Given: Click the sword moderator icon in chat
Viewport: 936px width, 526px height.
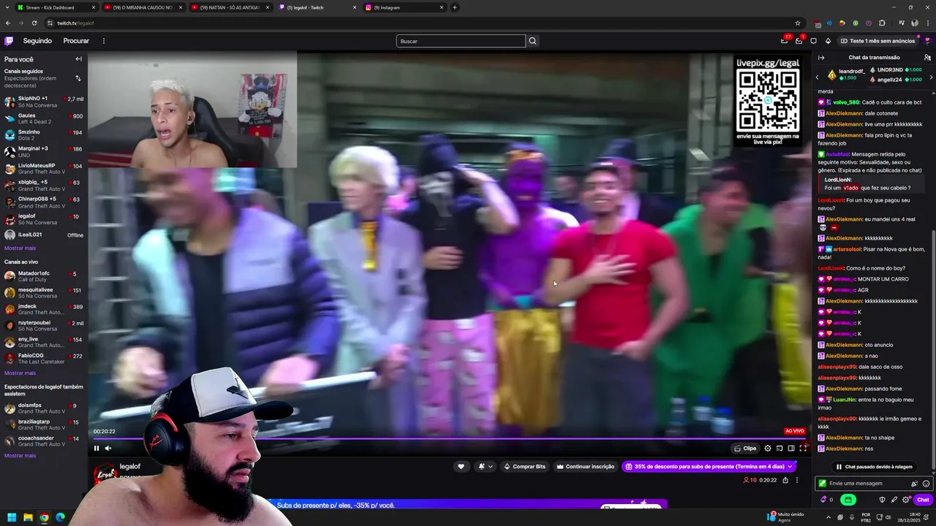Looking at the screenshot, I should [x=894, y=500].
